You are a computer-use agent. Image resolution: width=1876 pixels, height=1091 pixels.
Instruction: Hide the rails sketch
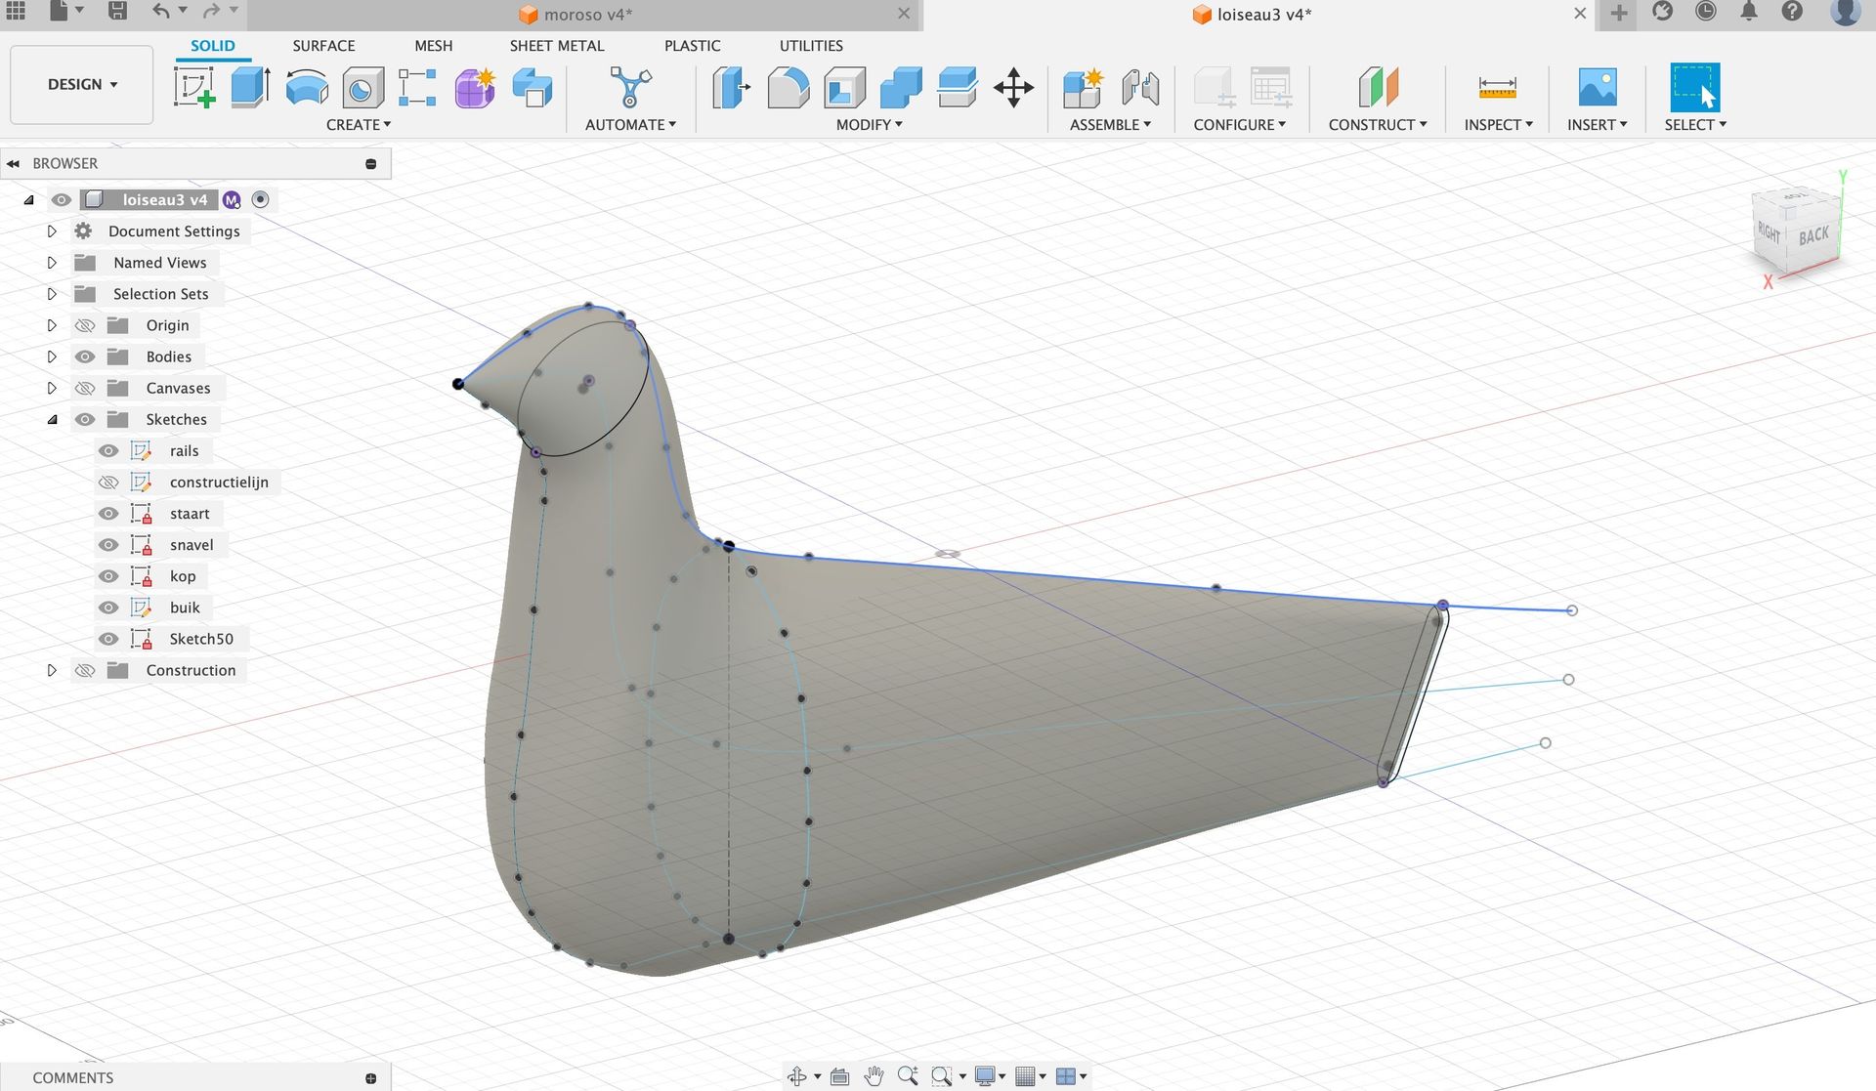tap(108, 451)
